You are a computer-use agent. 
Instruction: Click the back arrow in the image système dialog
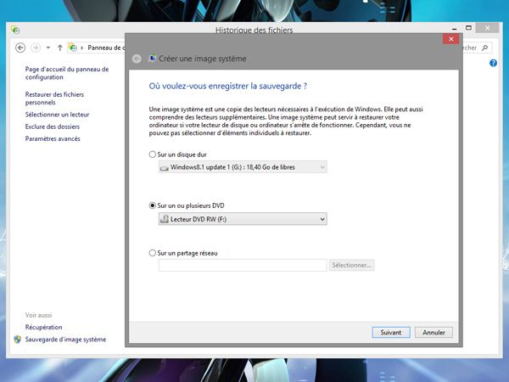137,59
